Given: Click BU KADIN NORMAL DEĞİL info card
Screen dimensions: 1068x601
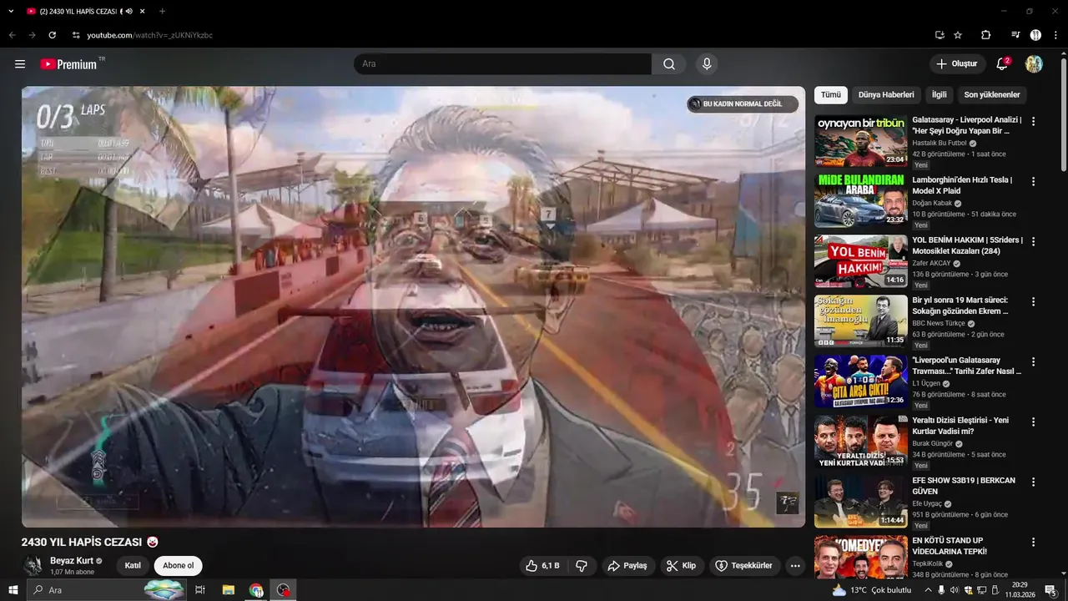Looking at the screenshot, I should pos(743,104).
